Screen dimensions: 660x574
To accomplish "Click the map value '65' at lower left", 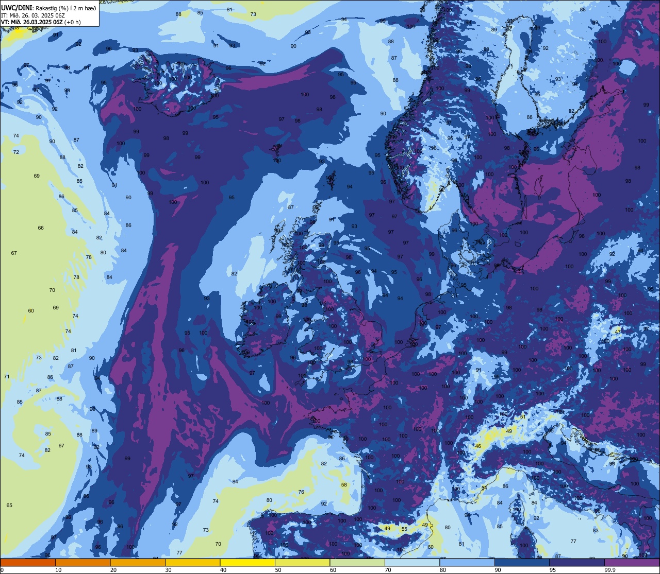I will point(9,505).
